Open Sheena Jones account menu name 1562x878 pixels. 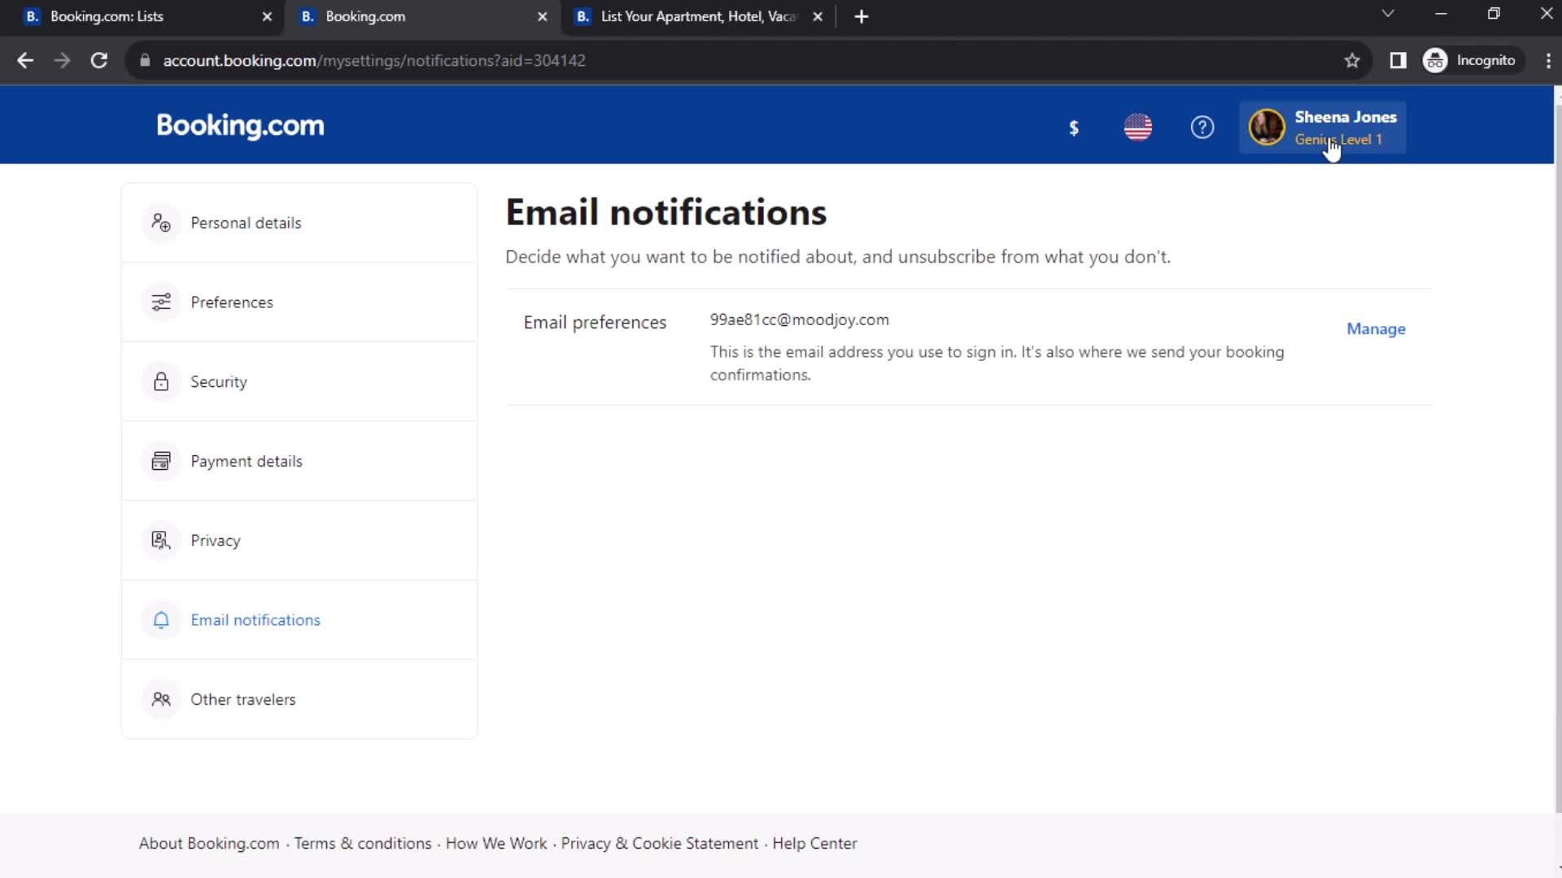point(1346,117)
